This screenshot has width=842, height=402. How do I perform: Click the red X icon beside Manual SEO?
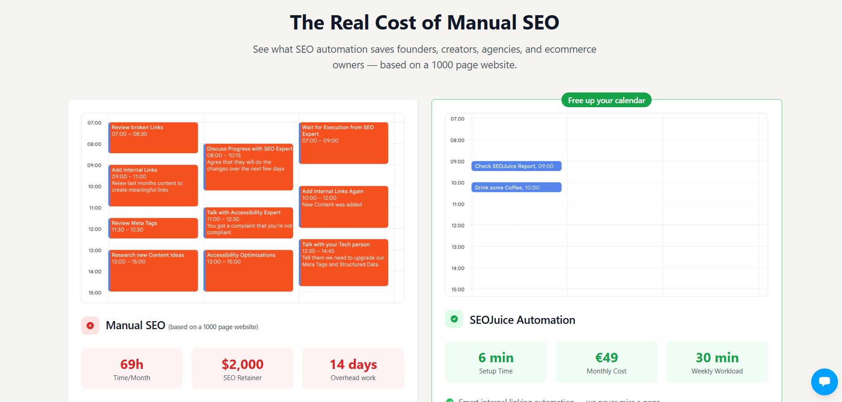(x=90, y=326)
